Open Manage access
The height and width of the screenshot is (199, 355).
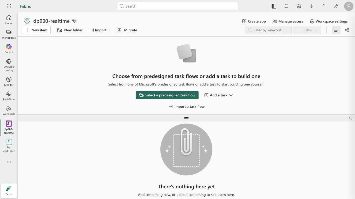click(x=288, y=21)
